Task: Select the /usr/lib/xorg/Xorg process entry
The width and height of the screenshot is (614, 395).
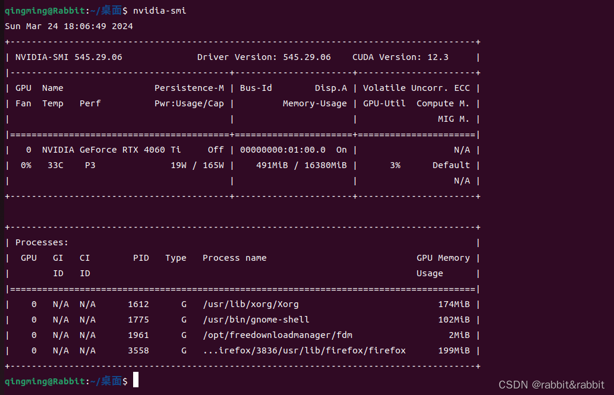Action: (251, 304)
